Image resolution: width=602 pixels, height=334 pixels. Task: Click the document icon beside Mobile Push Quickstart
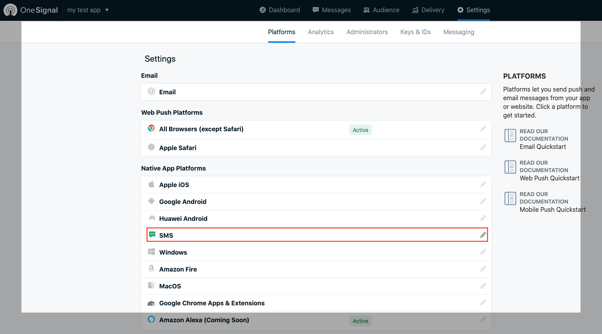[510, 198]
